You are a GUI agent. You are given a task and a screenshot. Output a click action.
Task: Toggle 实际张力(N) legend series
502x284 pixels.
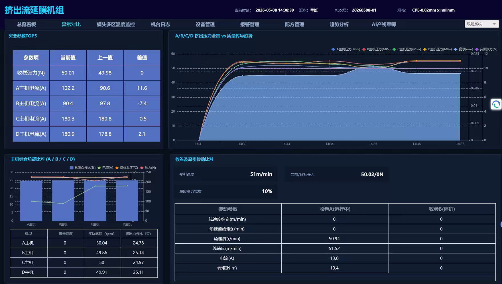(x=486, y=49)
